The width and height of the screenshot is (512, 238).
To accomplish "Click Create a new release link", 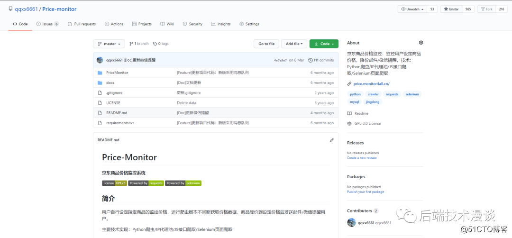I will tap(362, 158).
